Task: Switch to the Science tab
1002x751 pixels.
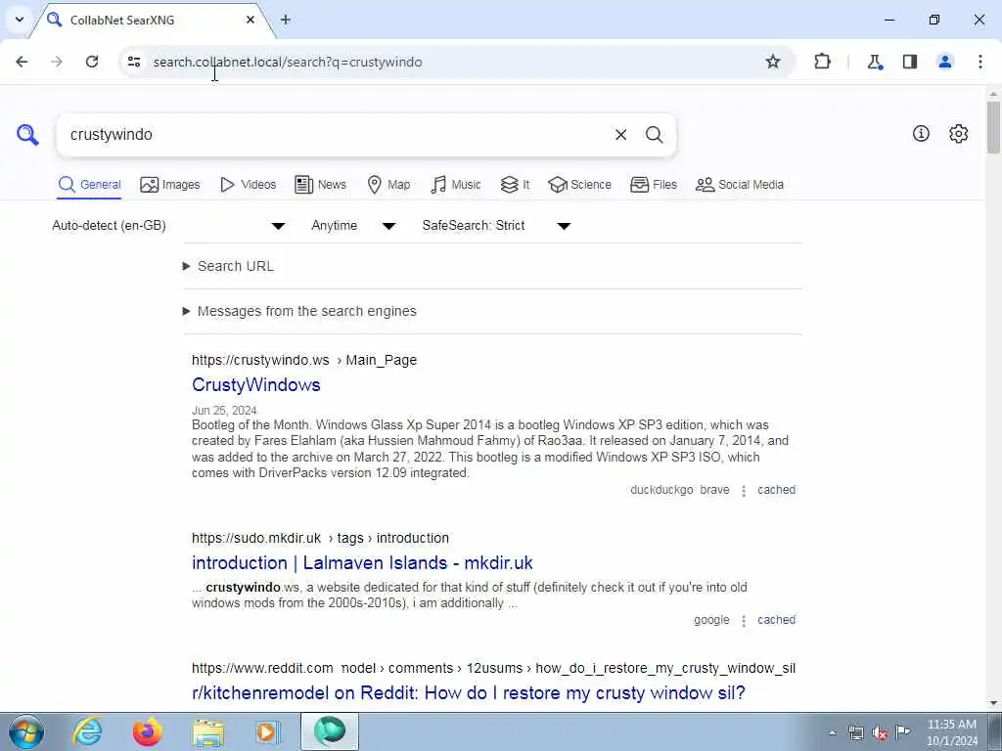Action: (579, 185)
